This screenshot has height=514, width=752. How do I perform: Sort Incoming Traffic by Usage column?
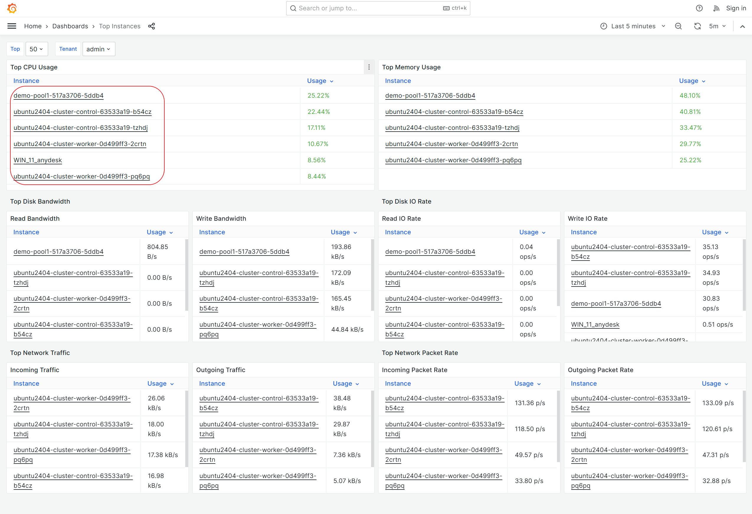(160, 383)
